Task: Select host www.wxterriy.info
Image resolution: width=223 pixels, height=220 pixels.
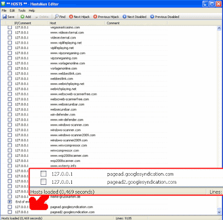Action: coord(63,166)
